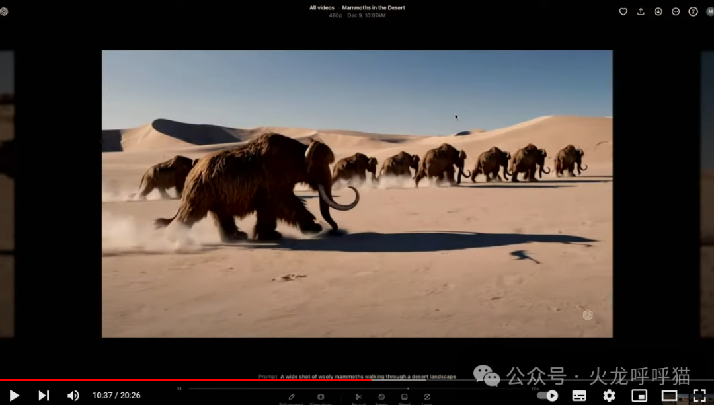
Task: Go back to All videos
Action: pyautogui.click(x=321, y=8)
